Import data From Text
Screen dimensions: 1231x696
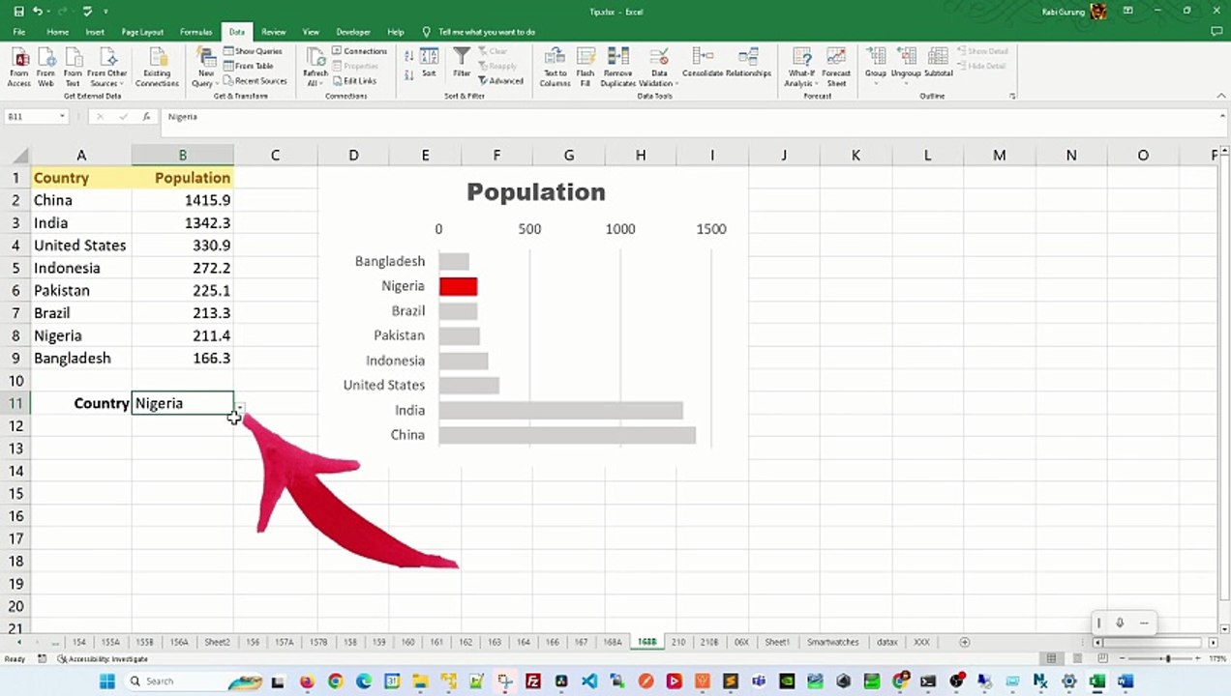73,68
